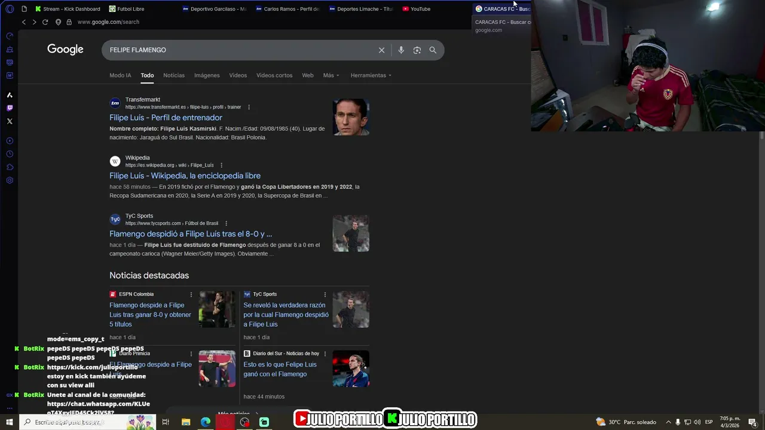The height and width of the screenshot is (430, 765).
Task: Open Microsoft Edge from taskbar
Action: pos(206,422)
